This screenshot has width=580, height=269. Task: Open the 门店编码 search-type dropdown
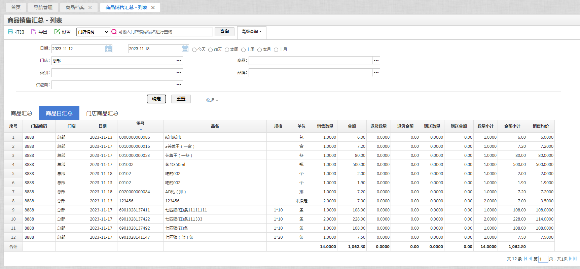pyautogui.click(x=93, y=32)
